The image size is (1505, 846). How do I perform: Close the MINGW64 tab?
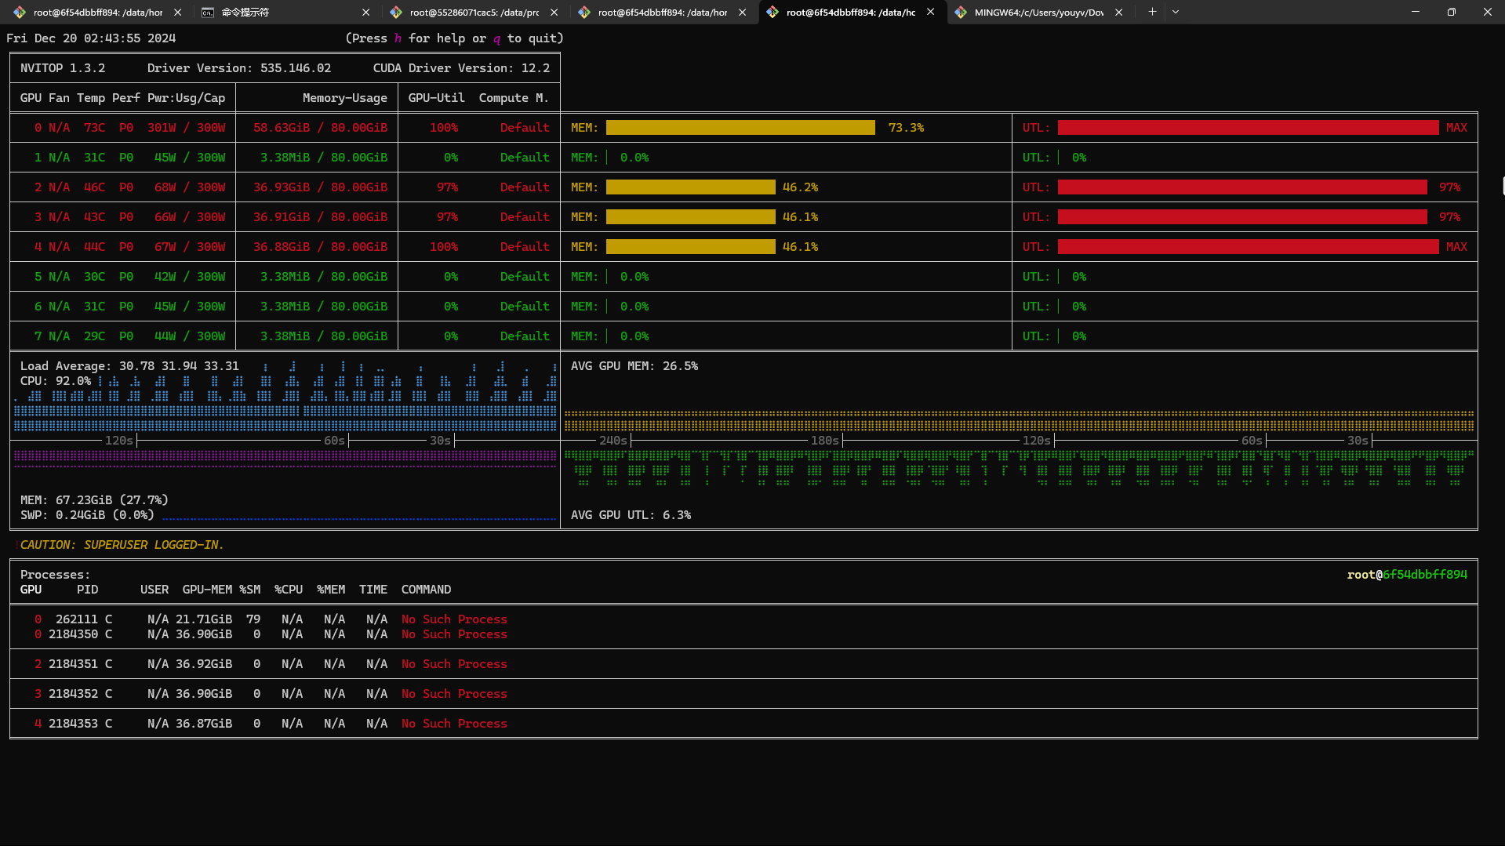pos(1118,12)
